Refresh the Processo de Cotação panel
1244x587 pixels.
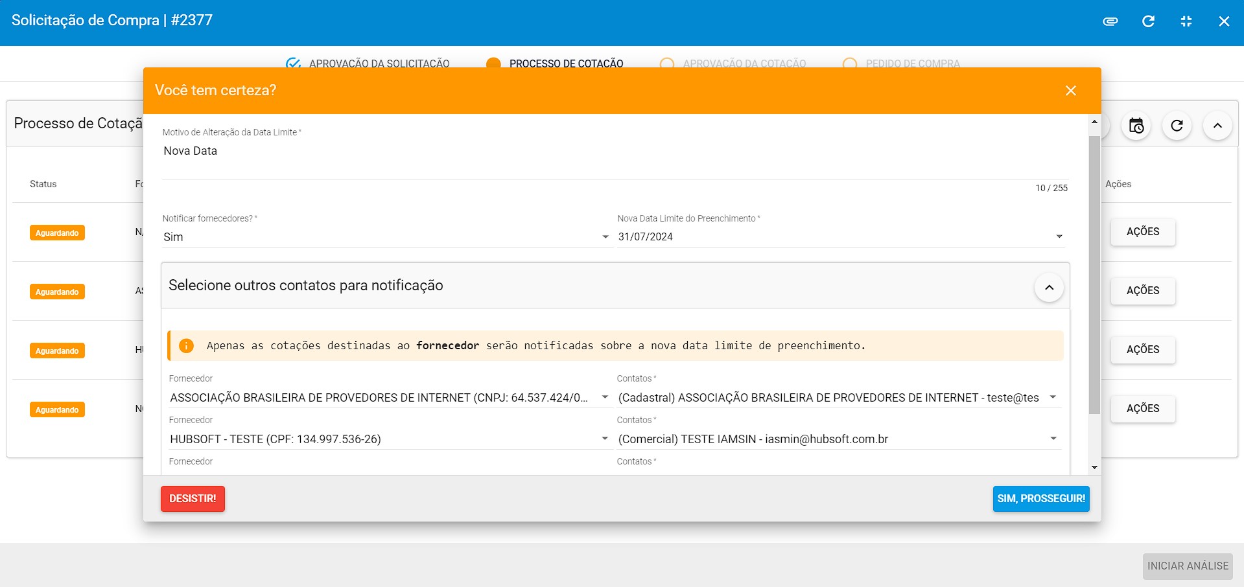1177,126
